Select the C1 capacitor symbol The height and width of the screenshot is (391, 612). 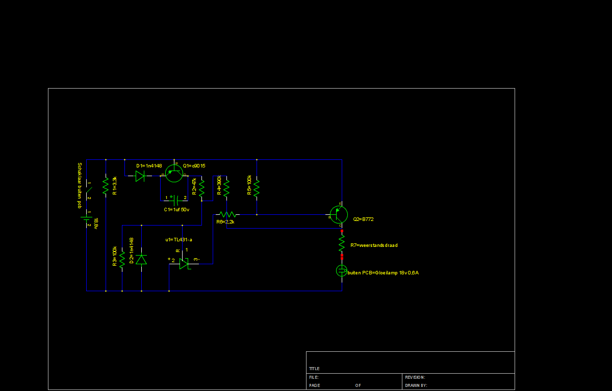[175, 199]
